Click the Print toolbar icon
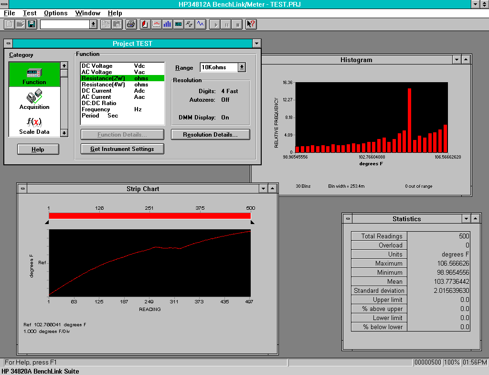 (x=131, y=24)
